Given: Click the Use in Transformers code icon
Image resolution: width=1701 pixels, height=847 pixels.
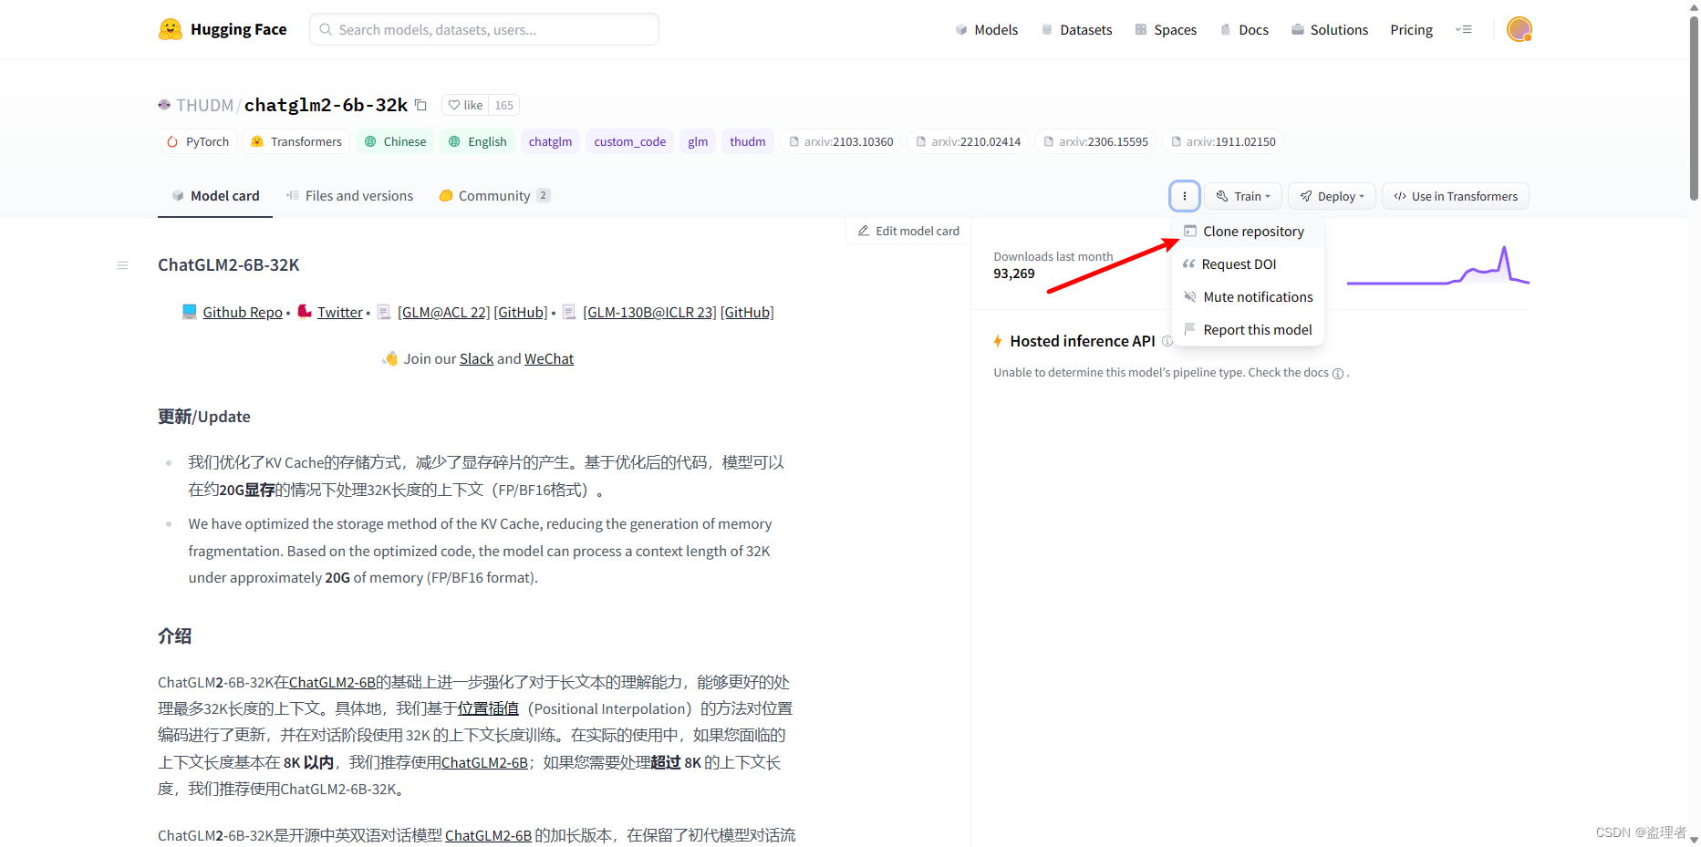Looking at the screenshot, I should tap(1401, 196).
